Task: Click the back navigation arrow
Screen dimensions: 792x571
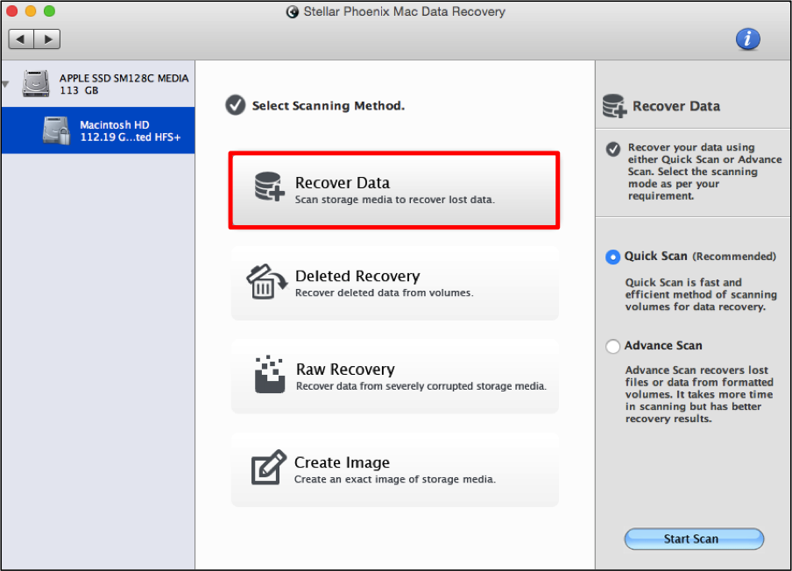Action: (x=21, y=39)
